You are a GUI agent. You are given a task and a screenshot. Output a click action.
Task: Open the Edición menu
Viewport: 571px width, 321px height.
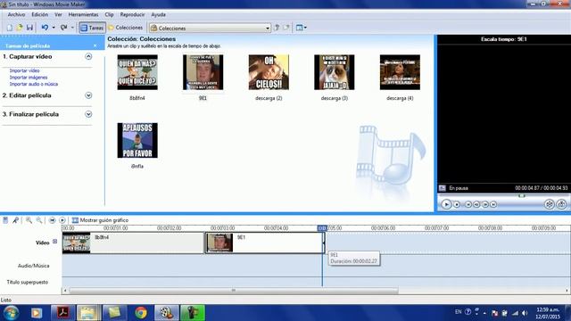[39, 14]
